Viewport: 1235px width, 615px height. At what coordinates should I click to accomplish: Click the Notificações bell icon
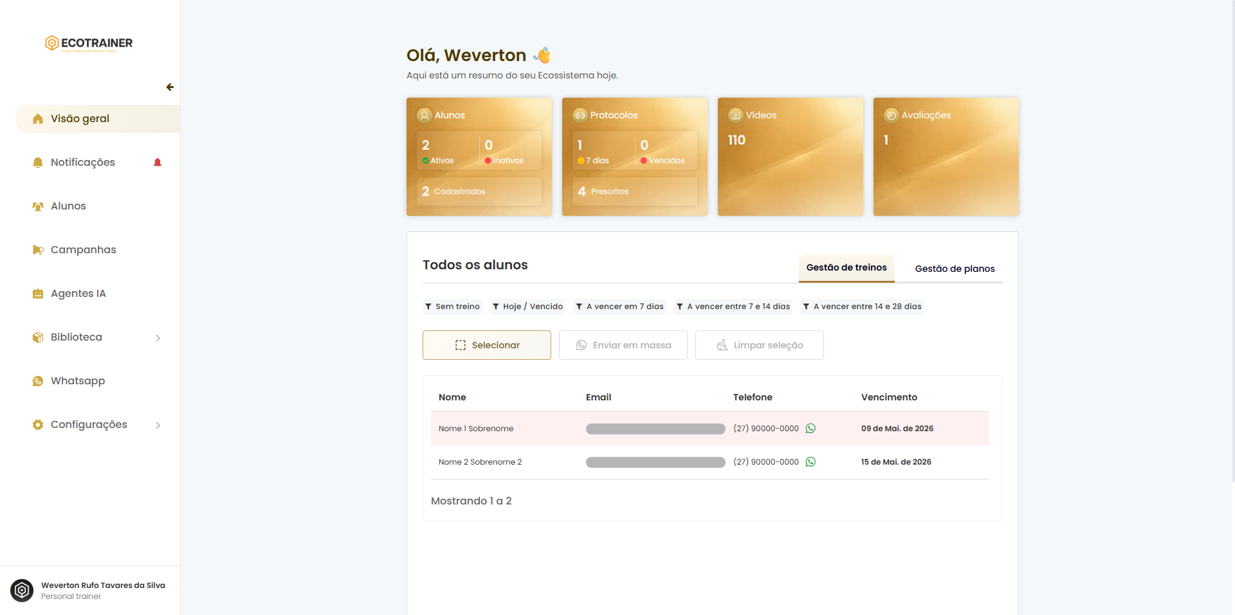pos(38,163)
